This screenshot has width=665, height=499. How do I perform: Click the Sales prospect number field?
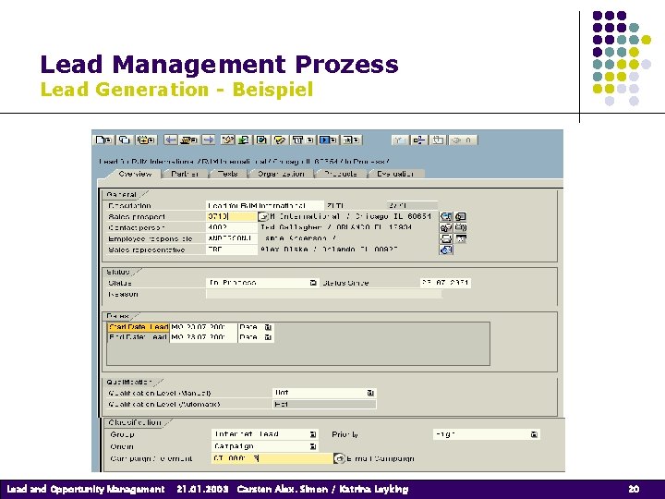232,217
